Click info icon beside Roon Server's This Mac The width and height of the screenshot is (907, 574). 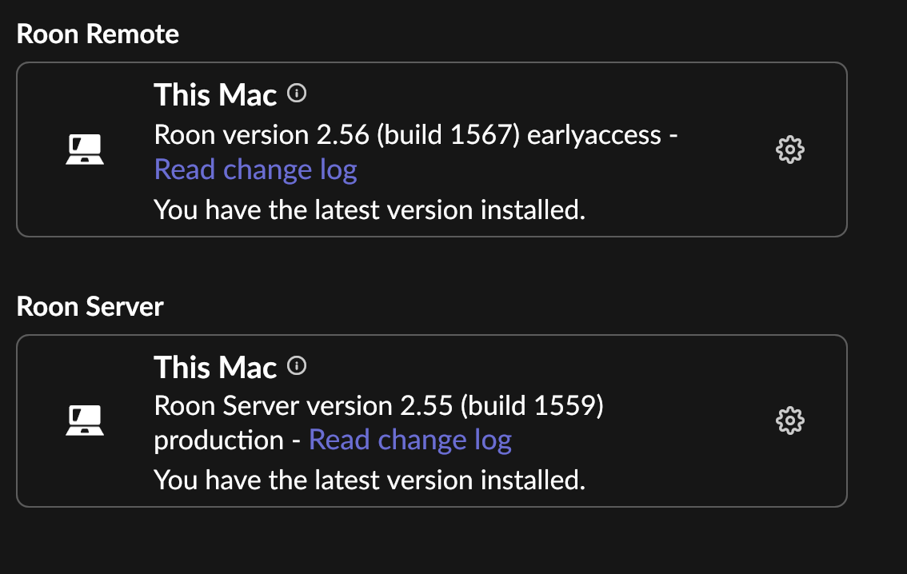(x=297, y=366)
